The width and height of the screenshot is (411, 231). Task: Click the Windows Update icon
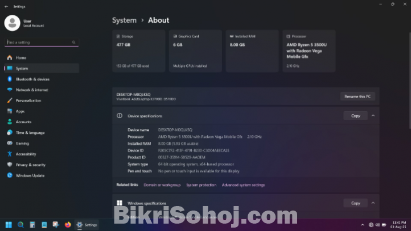(x=10, y=175)
